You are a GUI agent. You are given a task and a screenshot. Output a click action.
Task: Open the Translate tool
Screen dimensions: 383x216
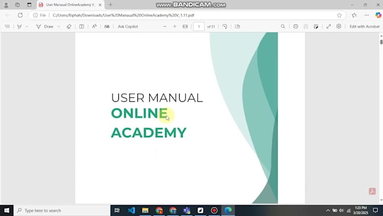[107, 26]
